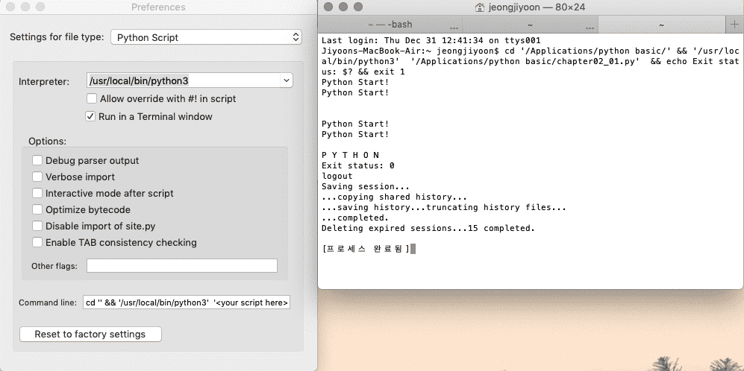This screenshot has height=371, width=744.
Task: Enable Allow override with #! in script
Action: coord(92,98)
